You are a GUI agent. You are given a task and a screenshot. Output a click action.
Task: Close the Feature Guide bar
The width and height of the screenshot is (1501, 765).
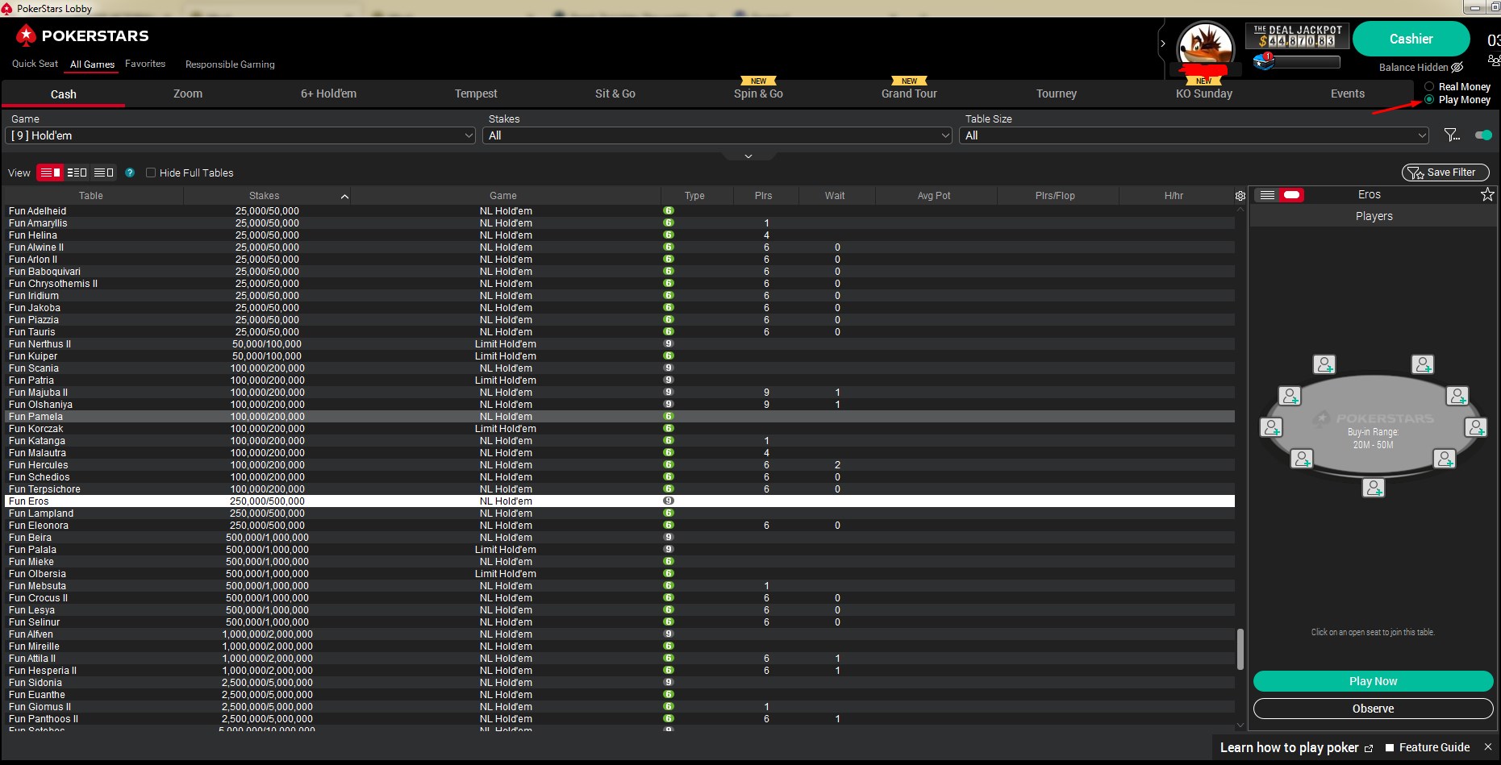[x=1488, y=747]
